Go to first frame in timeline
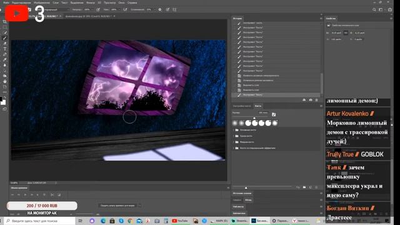 (12, 194)
